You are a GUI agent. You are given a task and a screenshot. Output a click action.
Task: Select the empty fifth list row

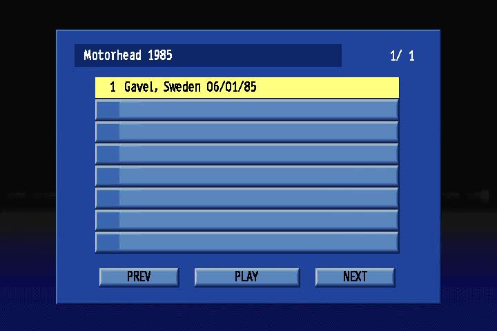[x=247, y=176]
